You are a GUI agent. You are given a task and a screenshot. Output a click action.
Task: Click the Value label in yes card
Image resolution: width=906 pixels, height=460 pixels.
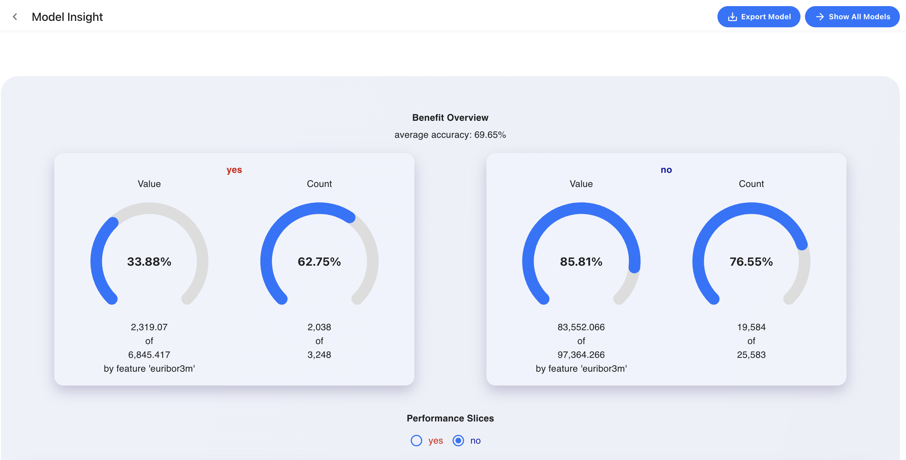click(x=149, y=184)
